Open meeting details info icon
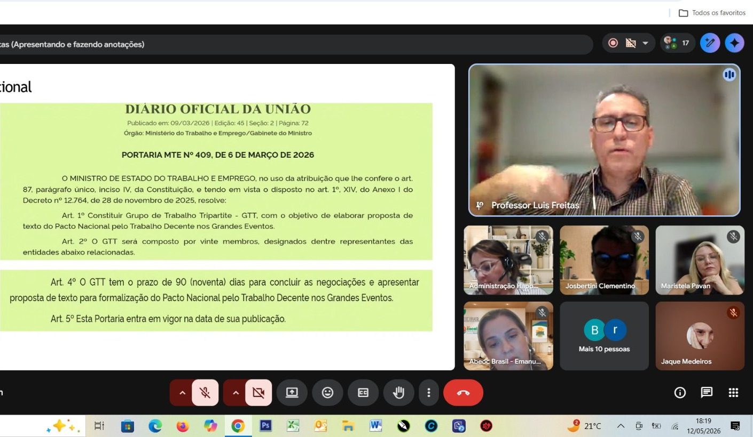Screen dimensions: 753x437 tap(680, 393)
